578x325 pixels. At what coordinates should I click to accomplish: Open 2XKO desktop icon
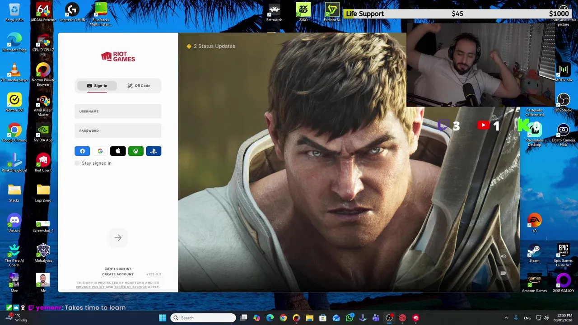[x=303, y=13]
